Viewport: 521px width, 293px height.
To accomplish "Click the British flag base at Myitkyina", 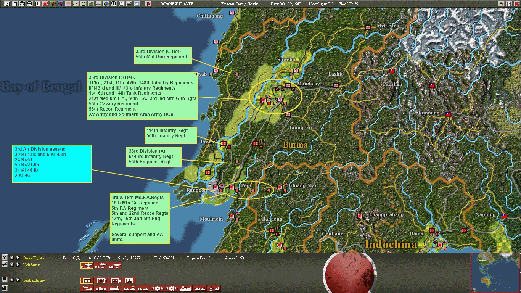I will coord(368,27).
